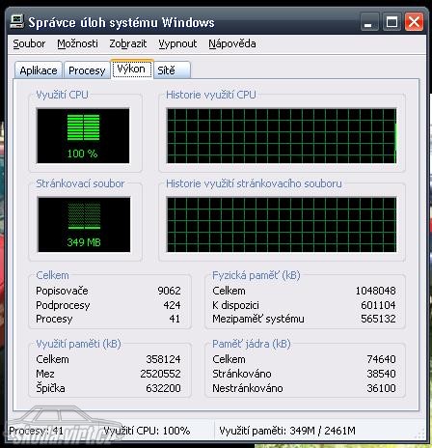The width and height of the screenshot is (432, 448).
Task: Click the Historie využití CPU graph
Action: 282,136
